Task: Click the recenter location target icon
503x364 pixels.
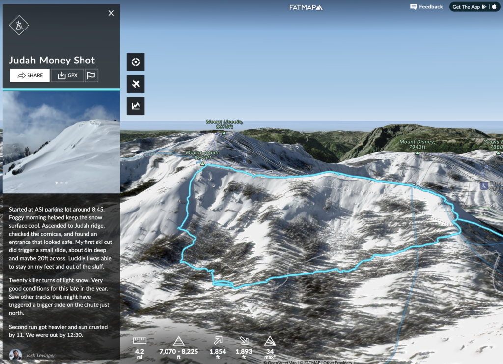Action: click(x=136, y=62)
